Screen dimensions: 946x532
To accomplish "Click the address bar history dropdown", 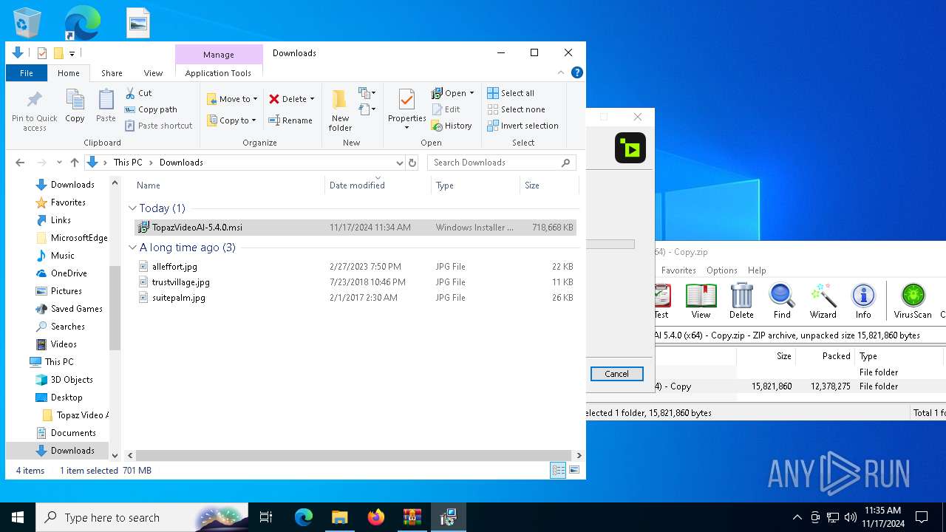I will click(x=400, y=163).
